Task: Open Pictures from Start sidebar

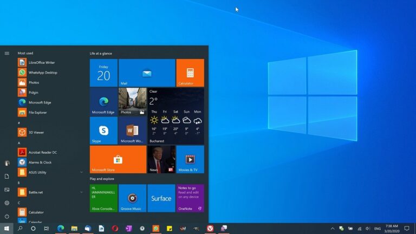Action: 7,190
